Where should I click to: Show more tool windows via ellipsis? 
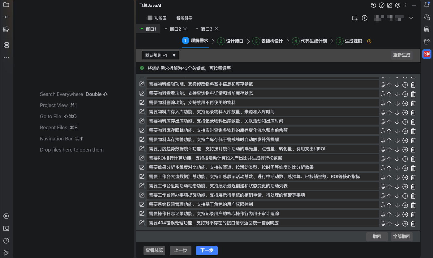click(6, 57)
